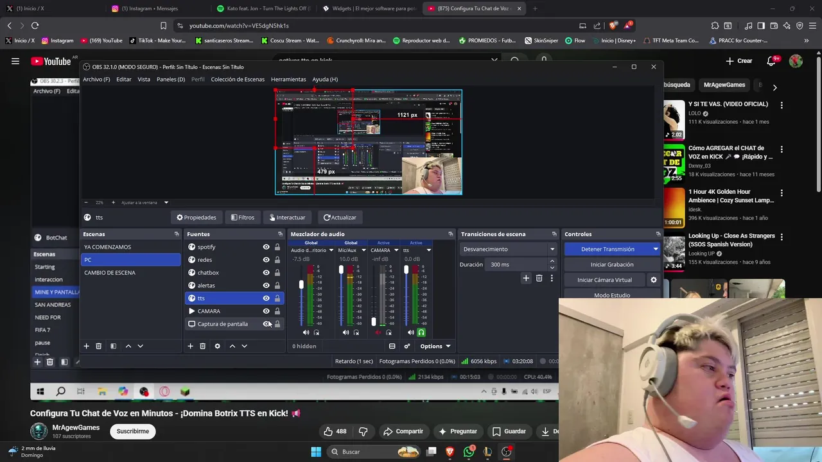
Task: Open transition three-dot properties menu
Action: click(x=551, y=278)
